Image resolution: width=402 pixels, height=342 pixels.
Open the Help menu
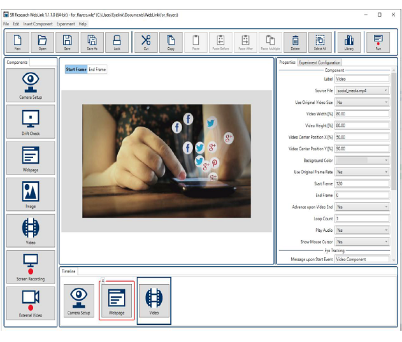(83, 24)
